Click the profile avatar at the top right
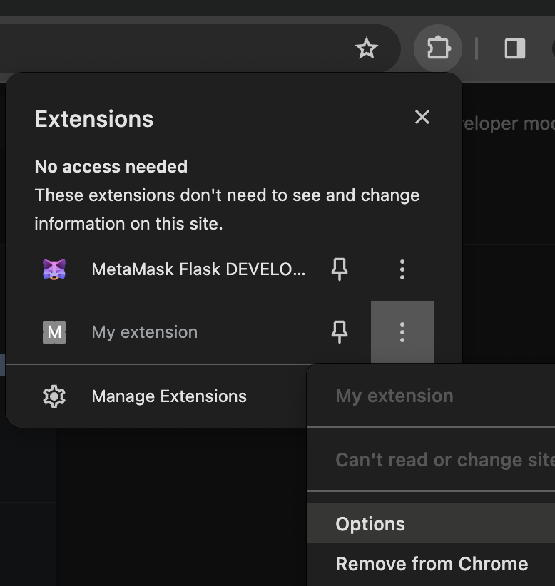555x586 pixels. pyautogui.click(x=552, y=48)
